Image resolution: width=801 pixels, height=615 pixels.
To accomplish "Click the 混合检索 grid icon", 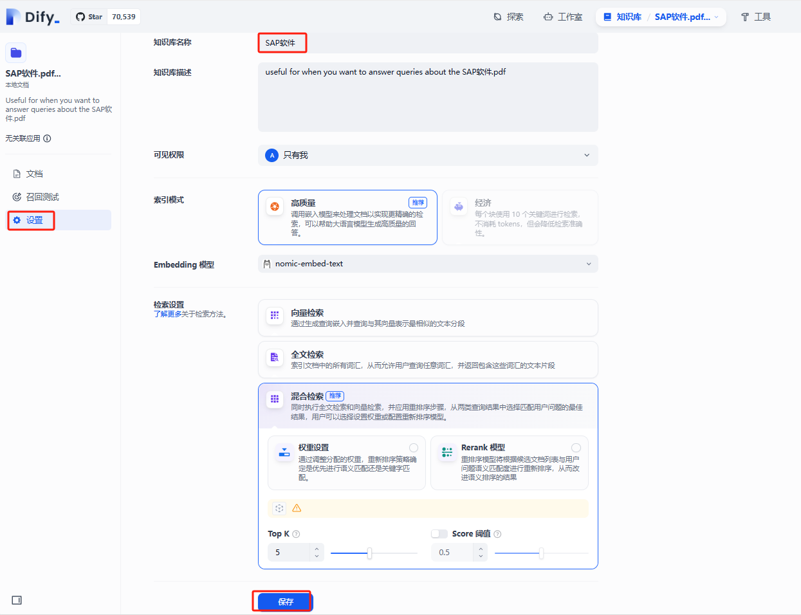I will pyautogui.click(x=275, y=399).
